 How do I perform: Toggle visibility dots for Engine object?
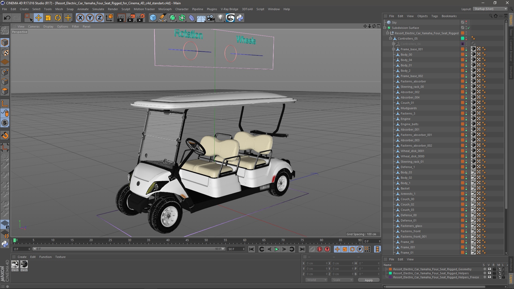coord(466,119)
